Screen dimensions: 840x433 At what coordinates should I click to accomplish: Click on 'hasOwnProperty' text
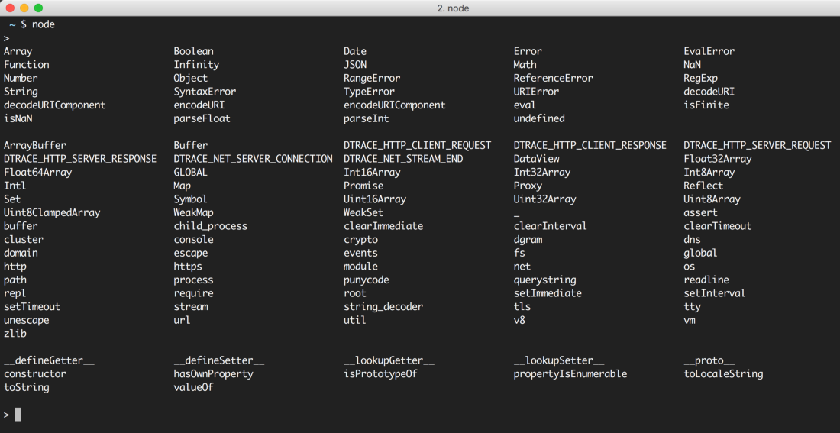[213, 374]
